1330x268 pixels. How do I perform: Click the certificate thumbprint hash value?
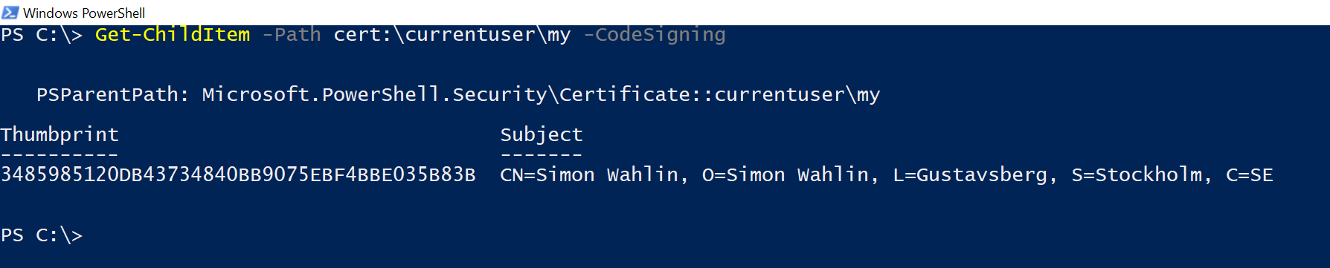point(238,175)
